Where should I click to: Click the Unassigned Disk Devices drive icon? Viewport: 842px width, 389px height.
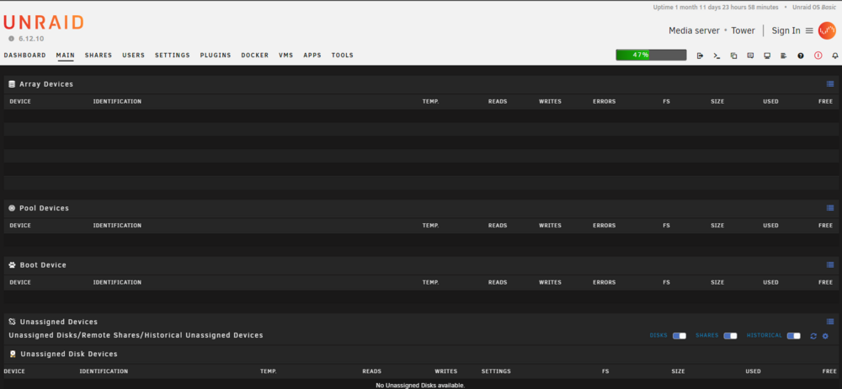coord(13,354)
